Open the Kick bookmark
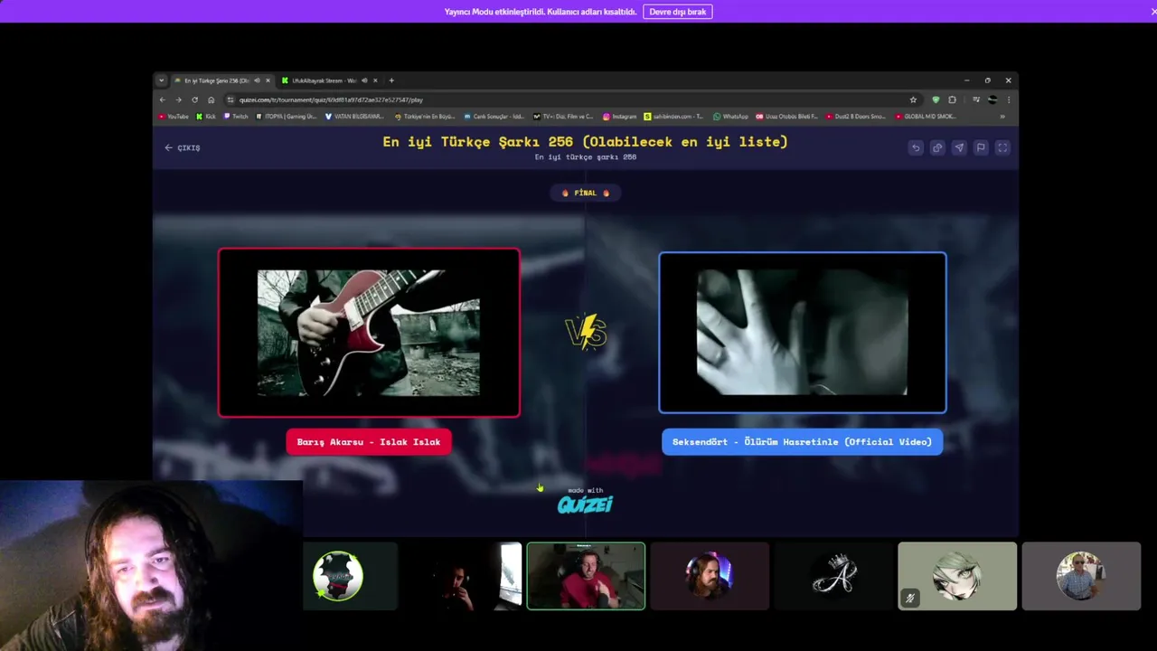 point(206,117)
